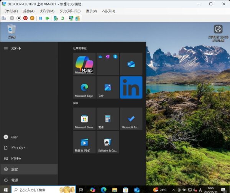Click the Enhanced Session toolbar icon
The height and width of the screenshot is (193, 230).
tap(71, 18)
